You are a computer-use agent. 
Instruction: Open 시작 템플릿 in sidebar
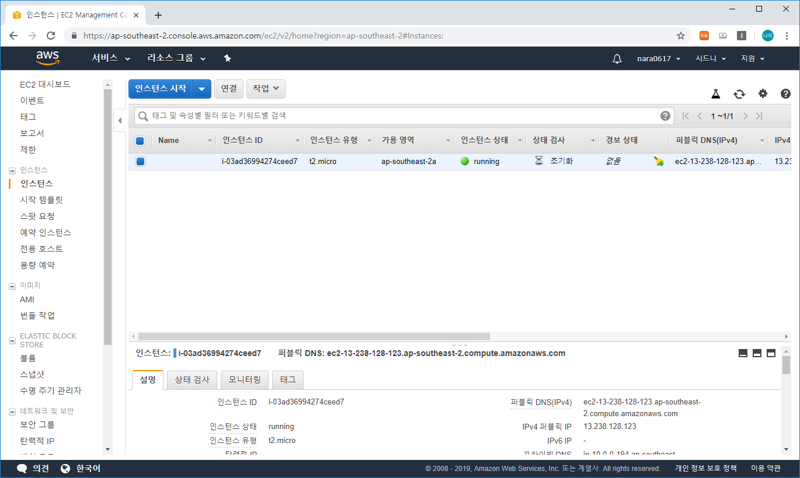[41, 200]
